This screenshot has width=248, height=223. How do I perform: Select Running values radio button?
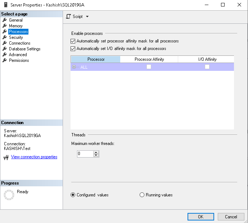tap(142, 195)
